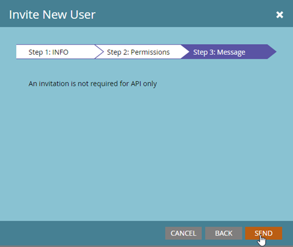Return to the Permissions step in the wizard

click(x=138, y=52)
